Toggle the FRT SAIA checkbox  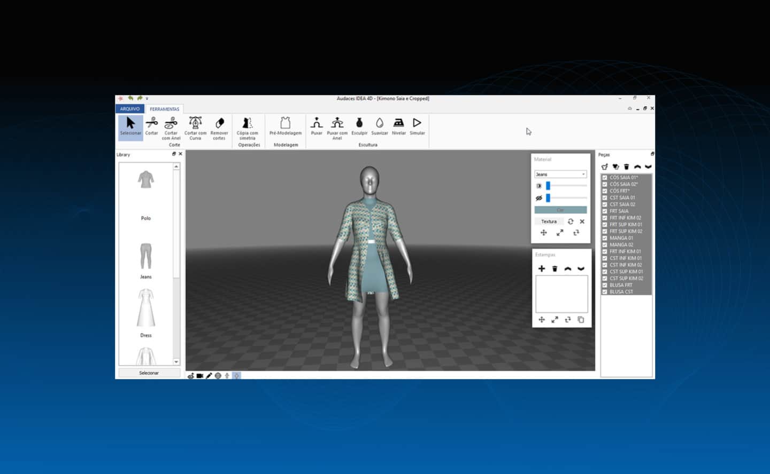[x=605, y=211]
